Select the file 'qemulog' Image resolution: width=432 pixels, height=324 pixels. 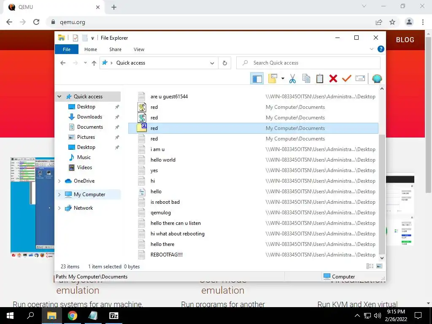point(253,213)
